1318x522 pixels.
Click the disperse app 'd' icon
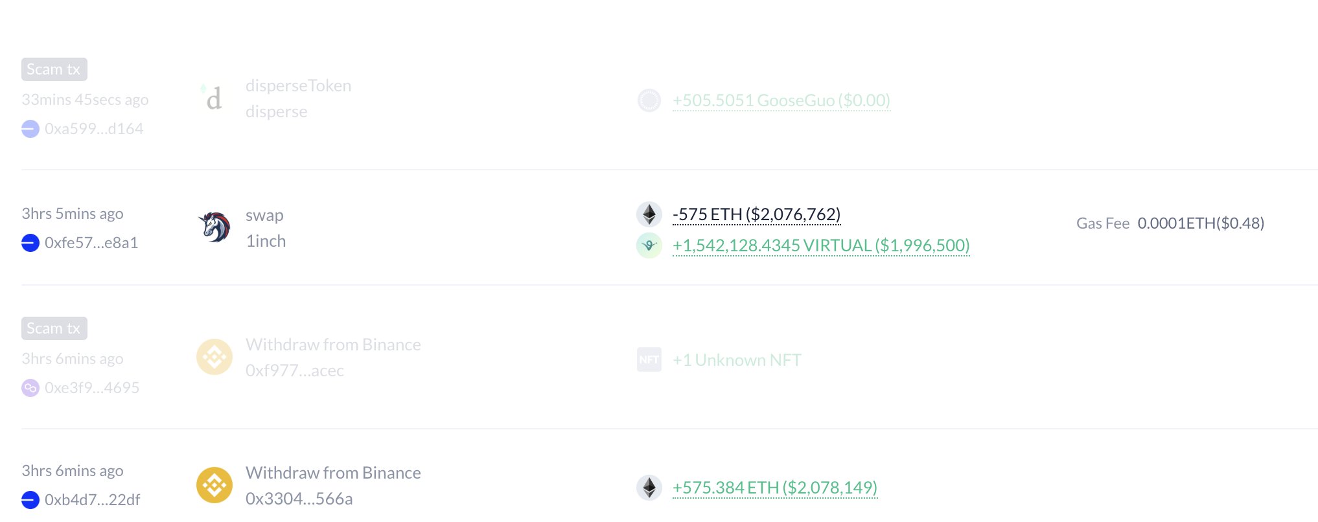pyautogui.click(x=213, y=98)
